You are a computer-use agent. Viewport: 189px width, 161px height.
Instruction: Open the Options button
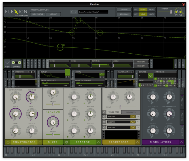pyautogui.click(x=124, y=10)
